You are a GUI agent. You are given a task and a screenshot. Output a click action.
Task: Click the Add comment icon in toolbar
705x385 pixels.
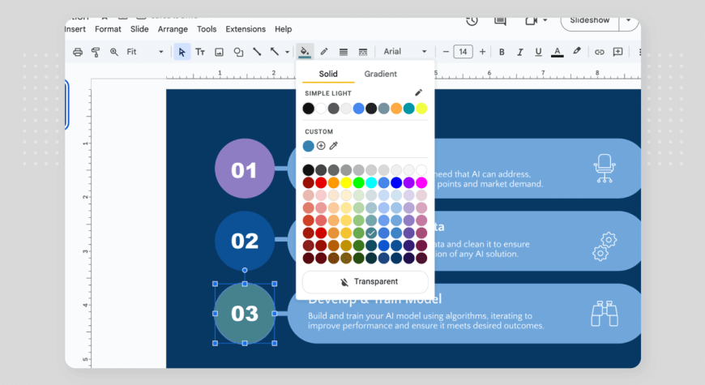618,52
